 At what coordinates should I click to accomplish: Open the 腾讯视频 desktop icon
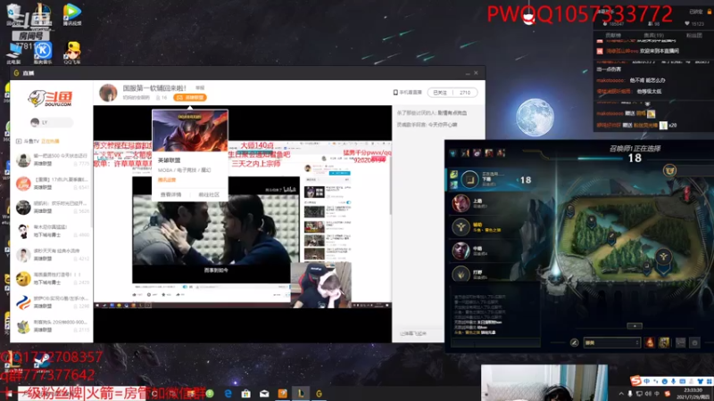(72, 15)
